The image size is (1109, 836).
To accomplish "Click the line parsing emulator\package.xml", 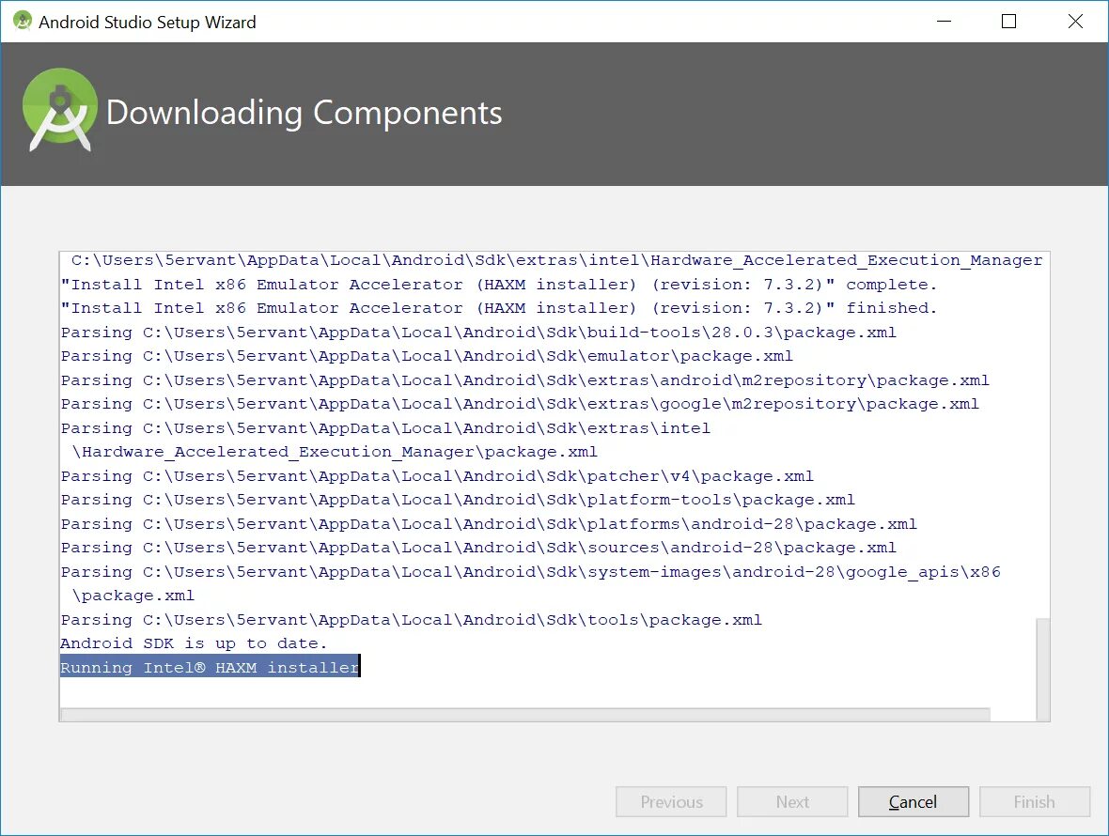I will point(428,356).
